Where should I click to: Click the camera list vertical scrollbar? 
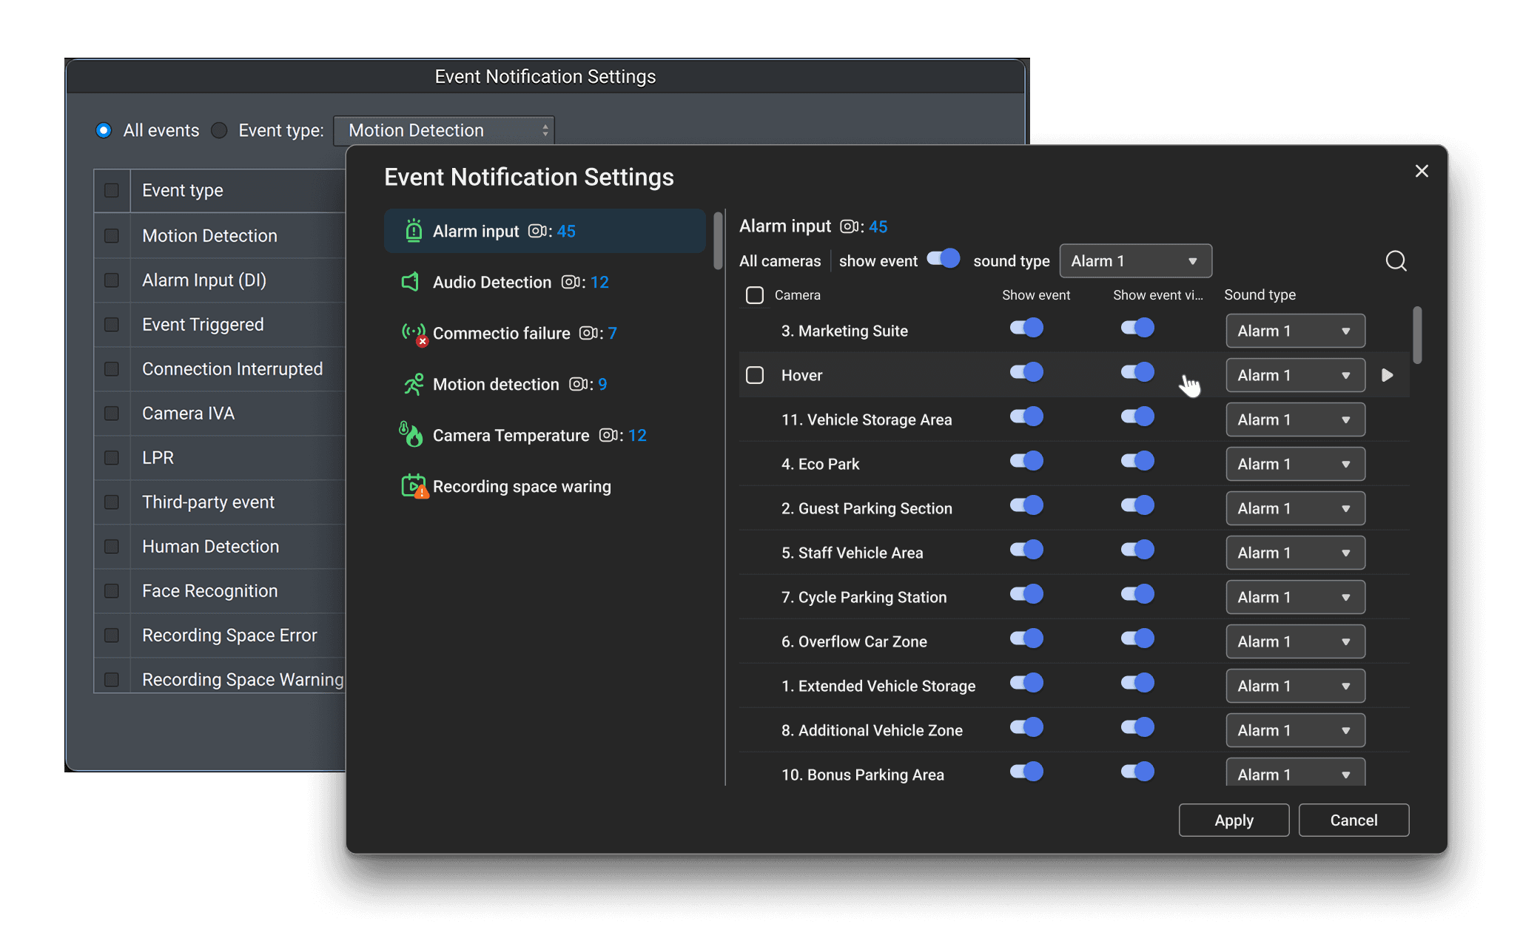(x=1417, y=336)
